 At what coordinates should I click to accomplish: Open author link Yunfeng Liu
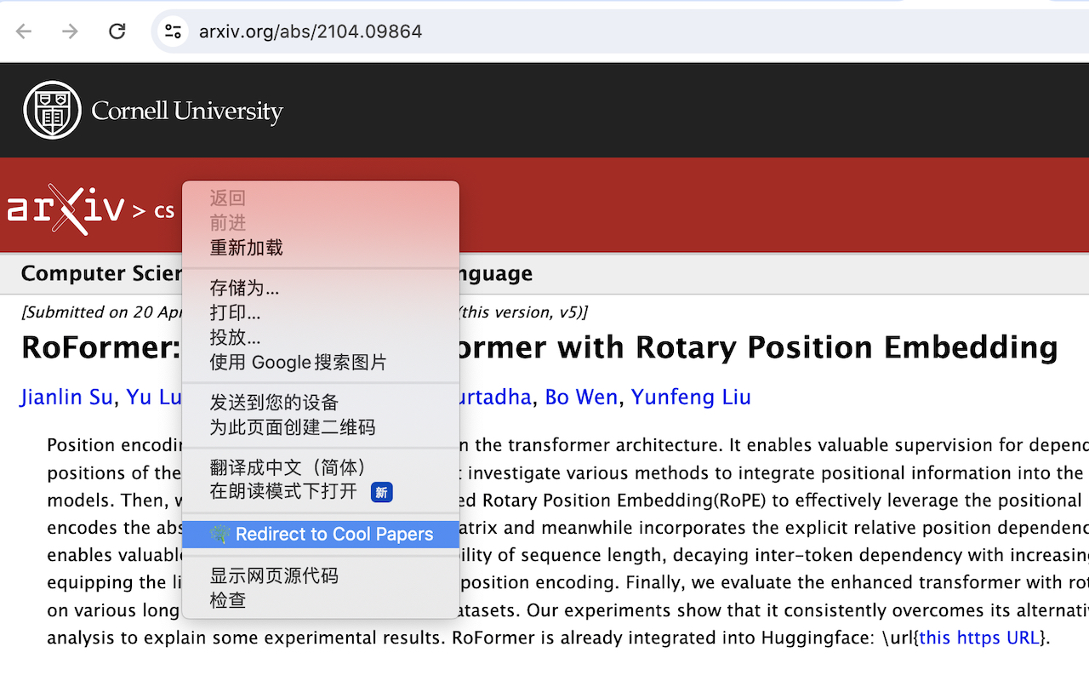tap(691, 398)
